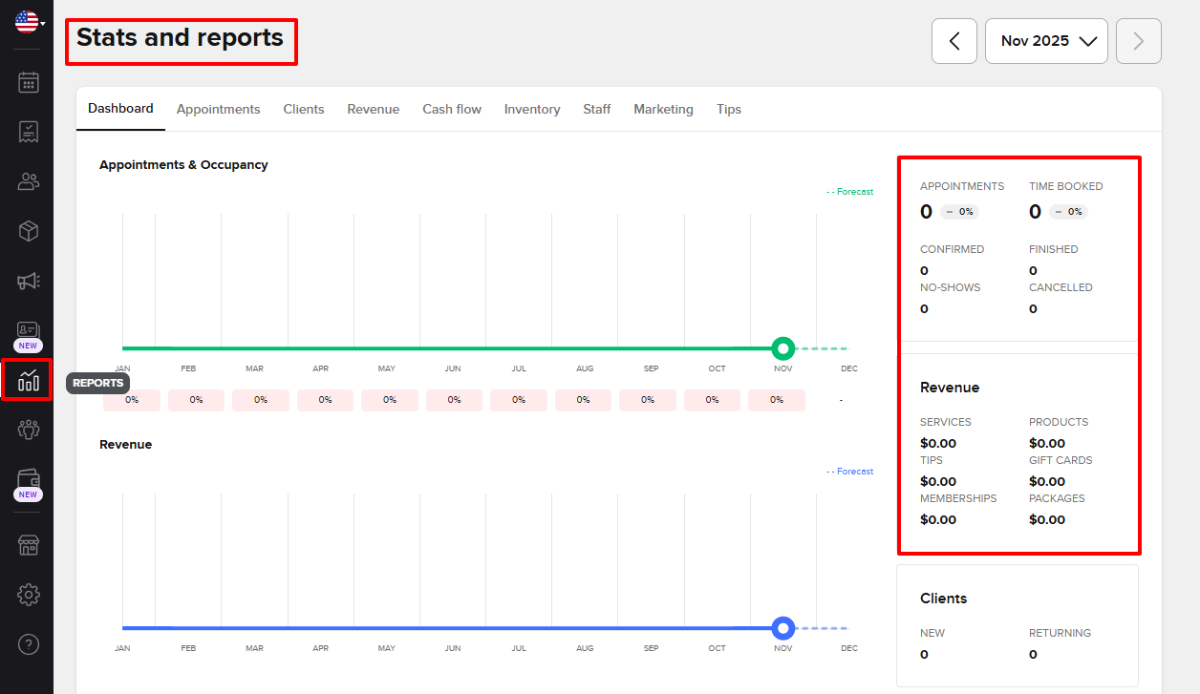Select the highlighted Reports bar-chart icon

click(28, 380)
